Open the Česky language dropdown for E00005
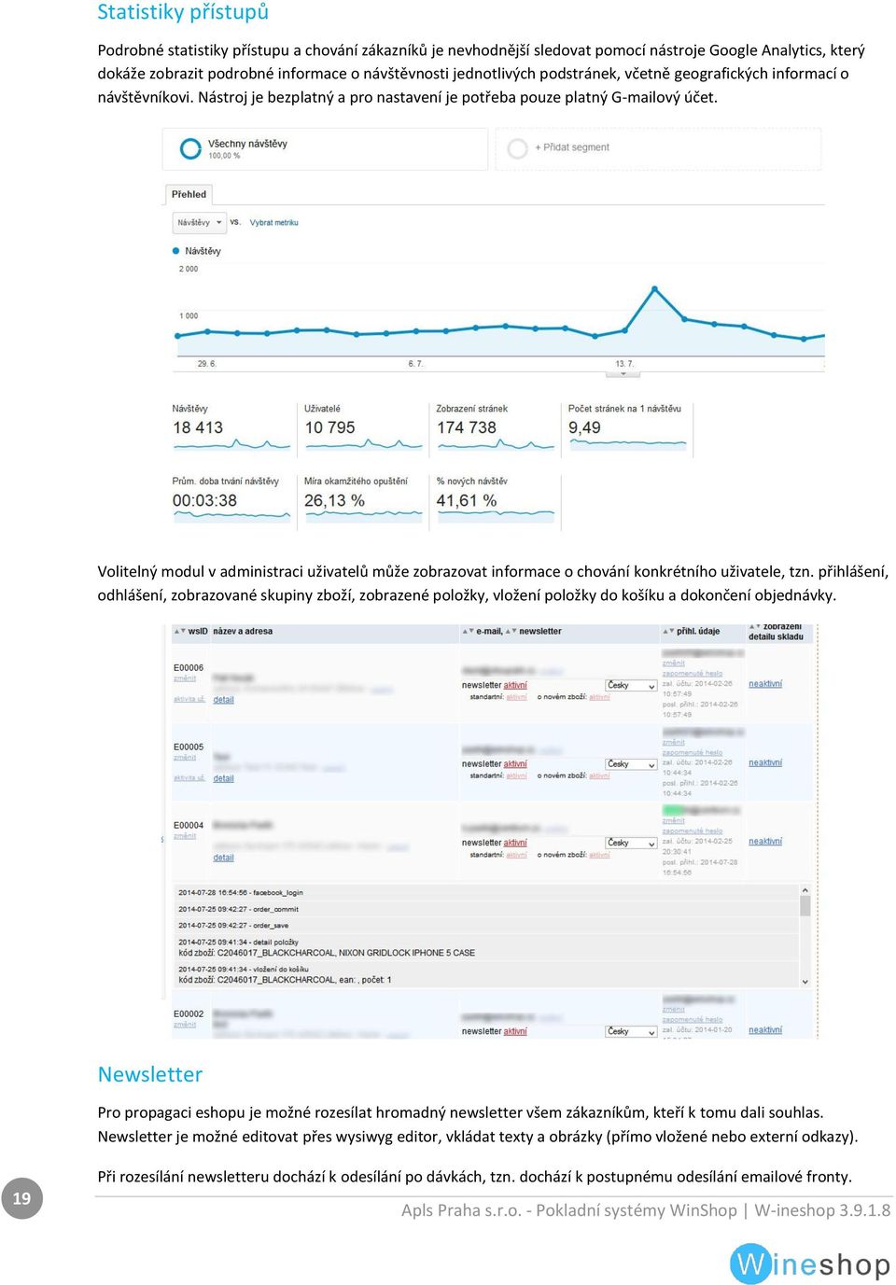 (x=631, y=764)
